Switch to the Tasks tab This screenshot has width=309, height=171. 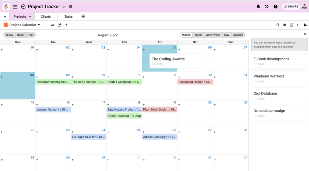69,17
